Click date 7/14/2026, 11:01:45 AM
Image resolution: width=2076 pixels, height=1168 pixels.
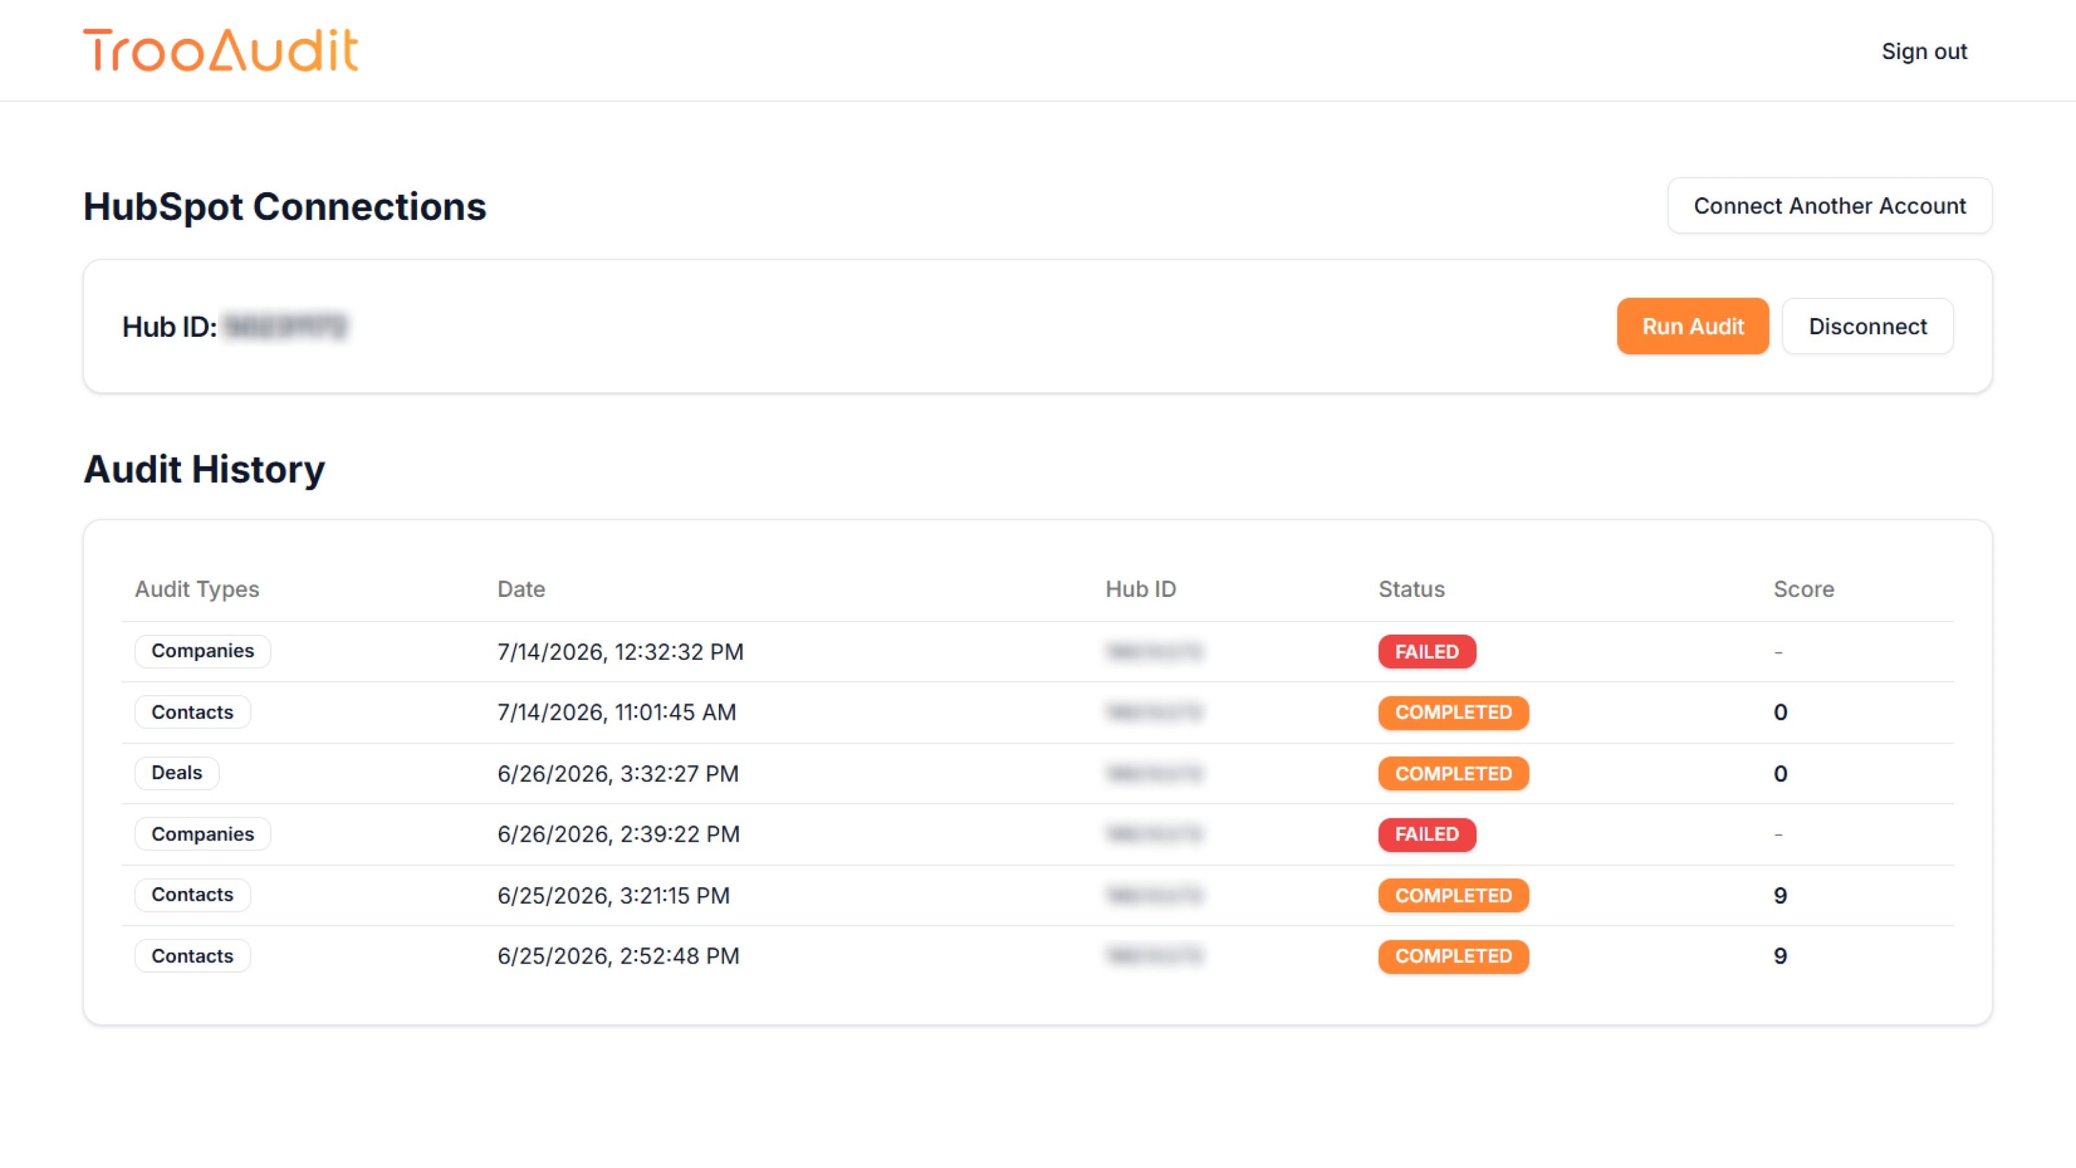616,712
